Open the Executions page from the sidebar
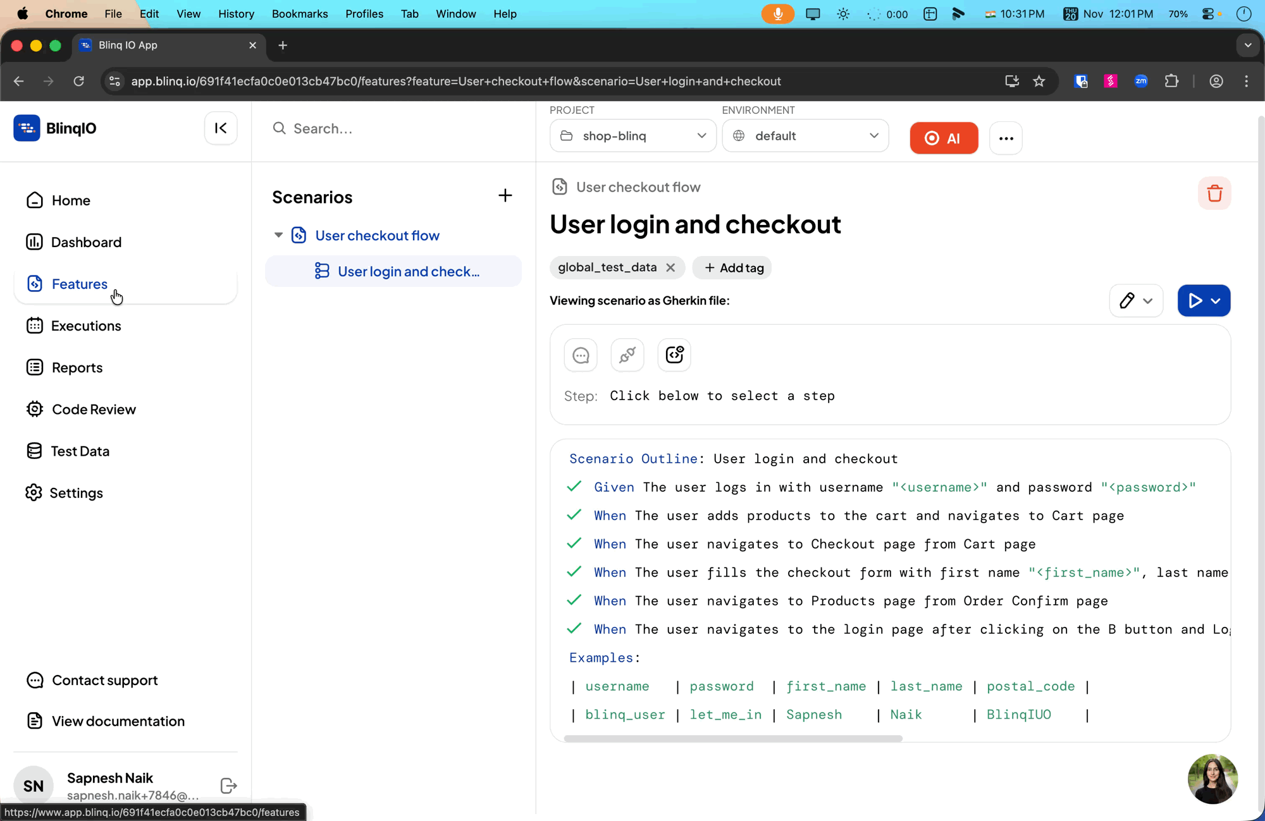Image resolution: width=1265 pixels, height=821 pixels. (86, 325)
